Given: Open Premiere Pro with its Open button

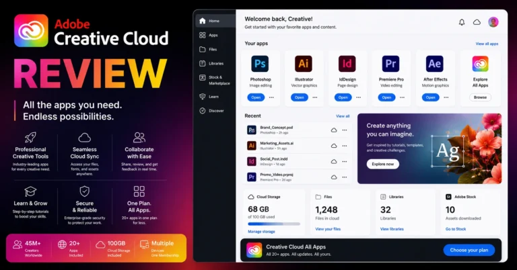Looking at the screenshot, I should click(x=386, y=97).
